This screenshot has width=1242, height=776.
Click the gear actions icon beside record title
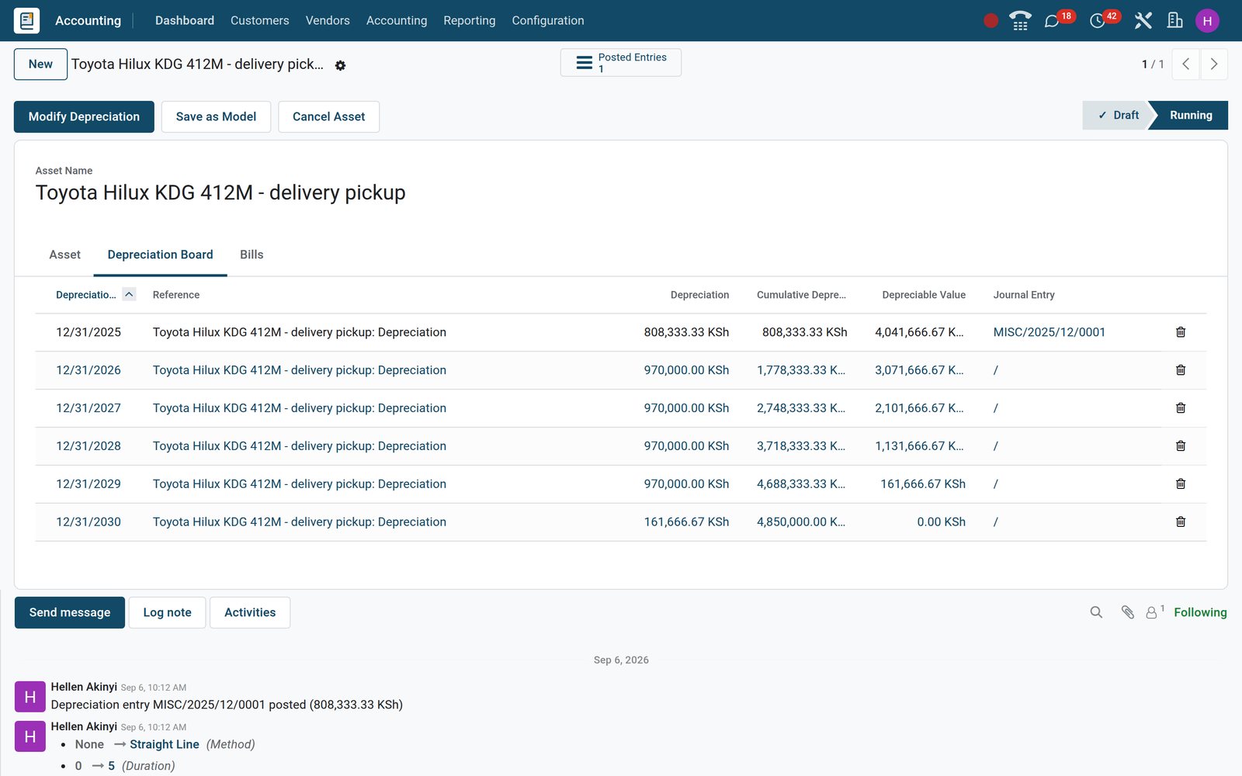[x=340, y=66]
